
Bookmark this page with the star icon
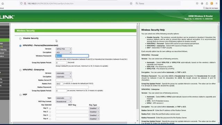pyautogui.click(x=131, y=3)
